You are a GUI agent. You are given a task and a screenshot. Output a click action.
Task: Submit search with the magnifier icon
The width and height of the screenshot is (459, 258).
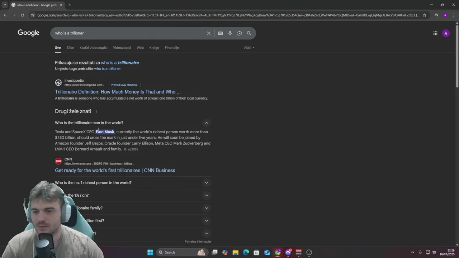(x=249, y=33)
